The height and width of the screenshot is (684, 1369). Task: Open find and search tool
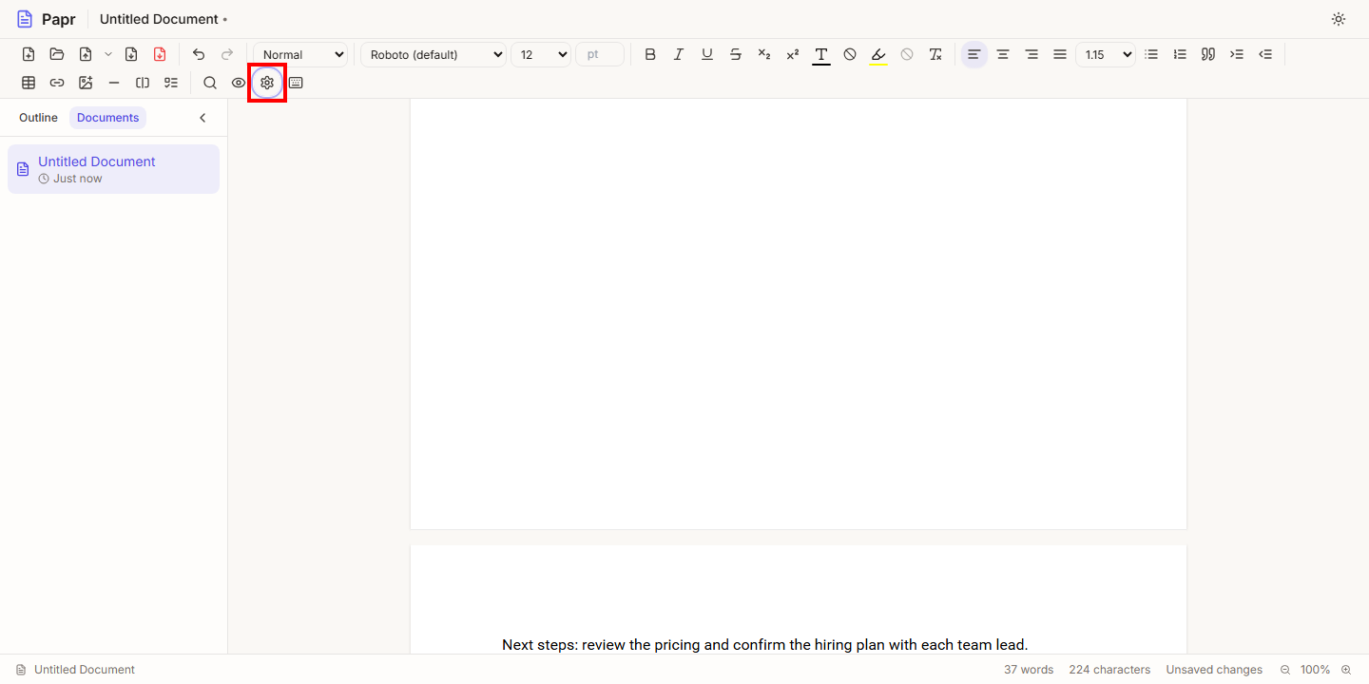click(210, 83)
